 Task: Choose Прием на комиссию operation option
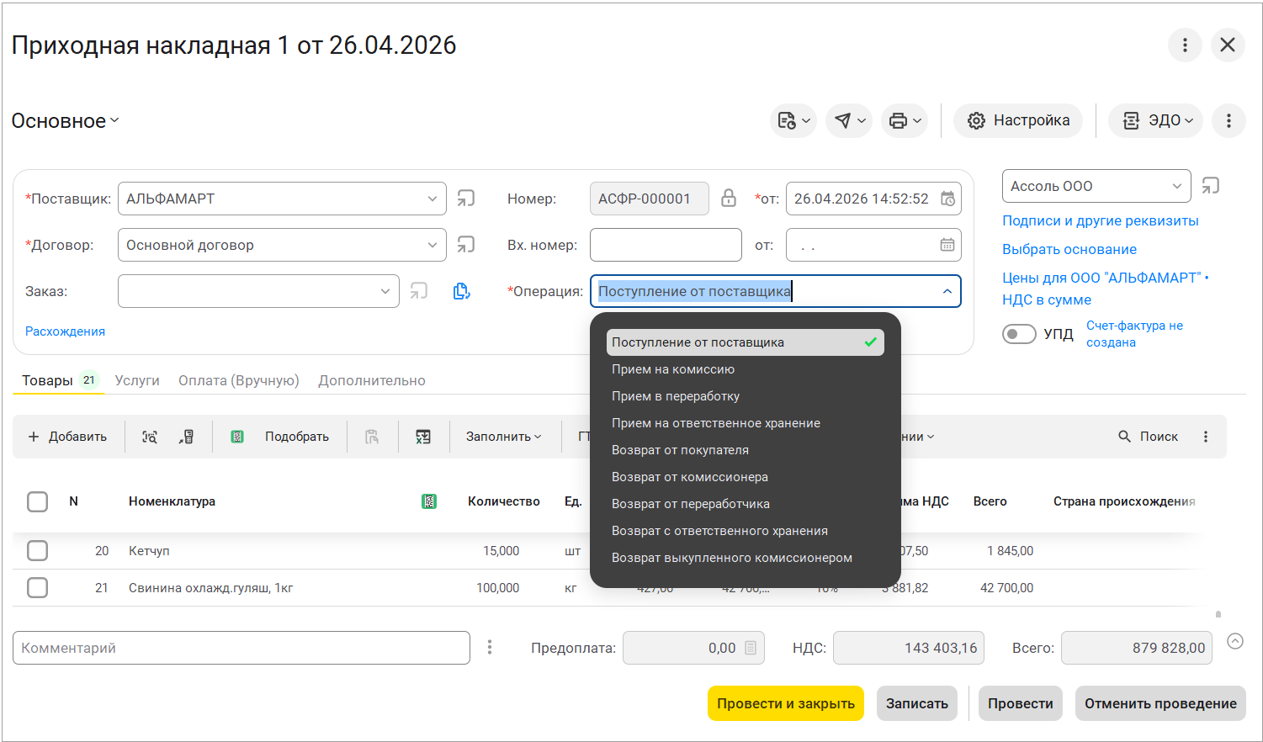click(x=673, y=369)
